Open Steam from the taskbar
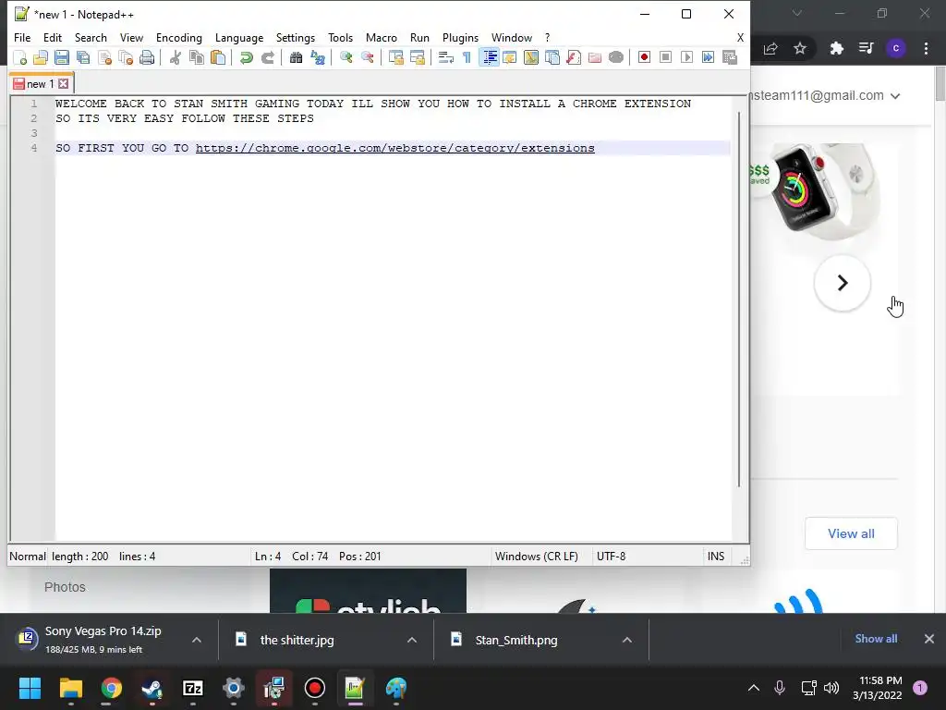The width and height of the screenshot is (946, 710). point(152,688)
